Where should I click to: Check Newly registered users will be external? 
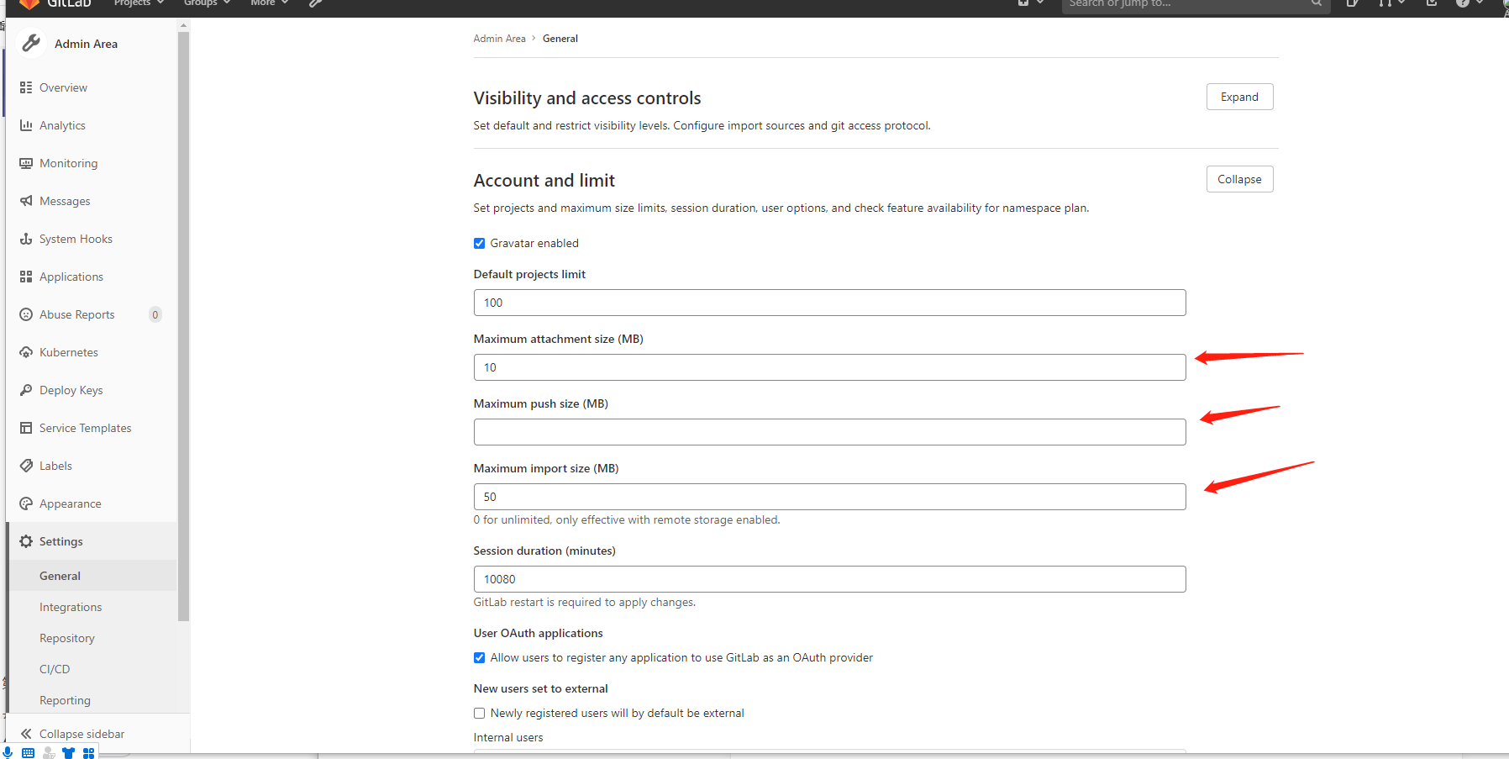(479, 714)
